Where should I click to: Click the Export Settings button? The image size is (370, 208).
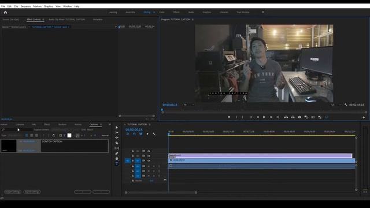[x=32, y=192]
